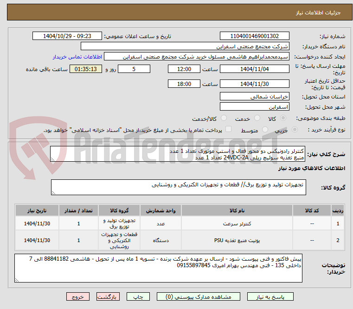Click the remaining days field showing 5

point(134,69)
